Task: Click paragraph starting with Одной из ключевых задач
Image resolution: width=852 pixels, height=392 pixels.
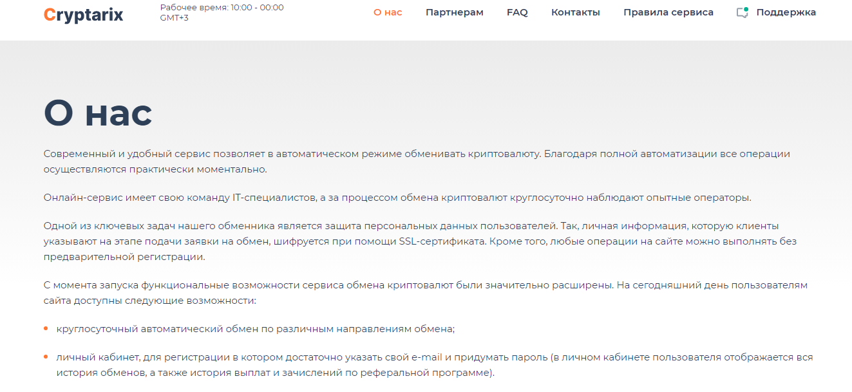Action: point(420,241)
